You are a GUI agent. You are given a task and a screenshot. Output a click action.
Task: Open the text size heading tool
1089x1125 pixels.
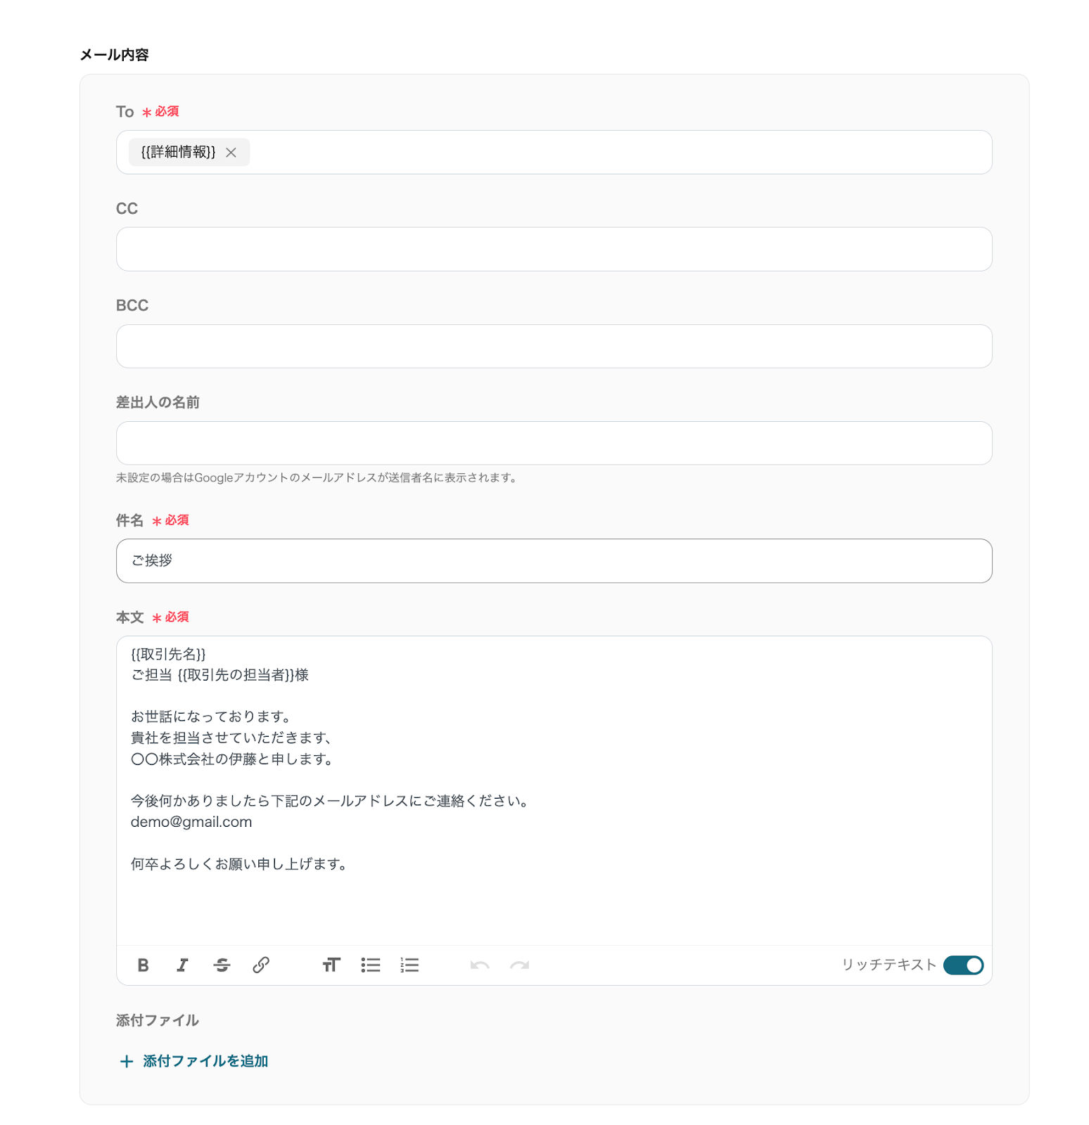331,965
